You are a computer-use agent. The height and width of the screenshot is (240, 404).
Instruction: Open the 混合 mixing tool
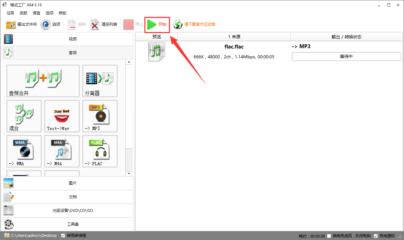(x=24, y=116)
